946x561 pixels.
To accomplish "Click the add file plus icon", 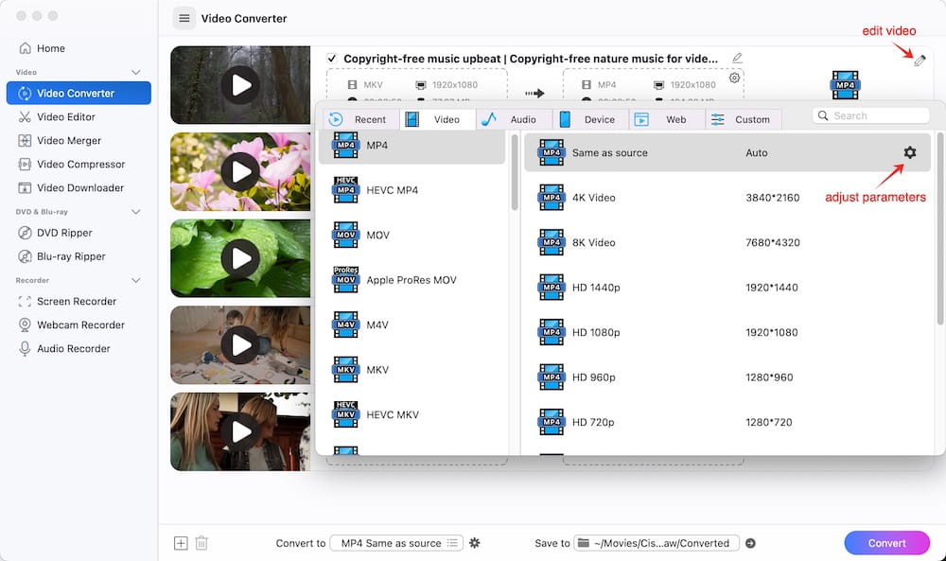I will click(181, 543).
